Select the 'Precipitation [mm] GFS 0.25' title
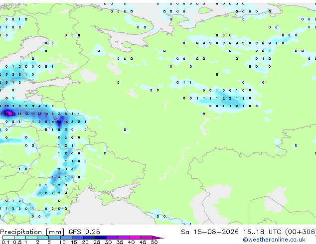Screen dimensions: 316x244 point(50,232)
